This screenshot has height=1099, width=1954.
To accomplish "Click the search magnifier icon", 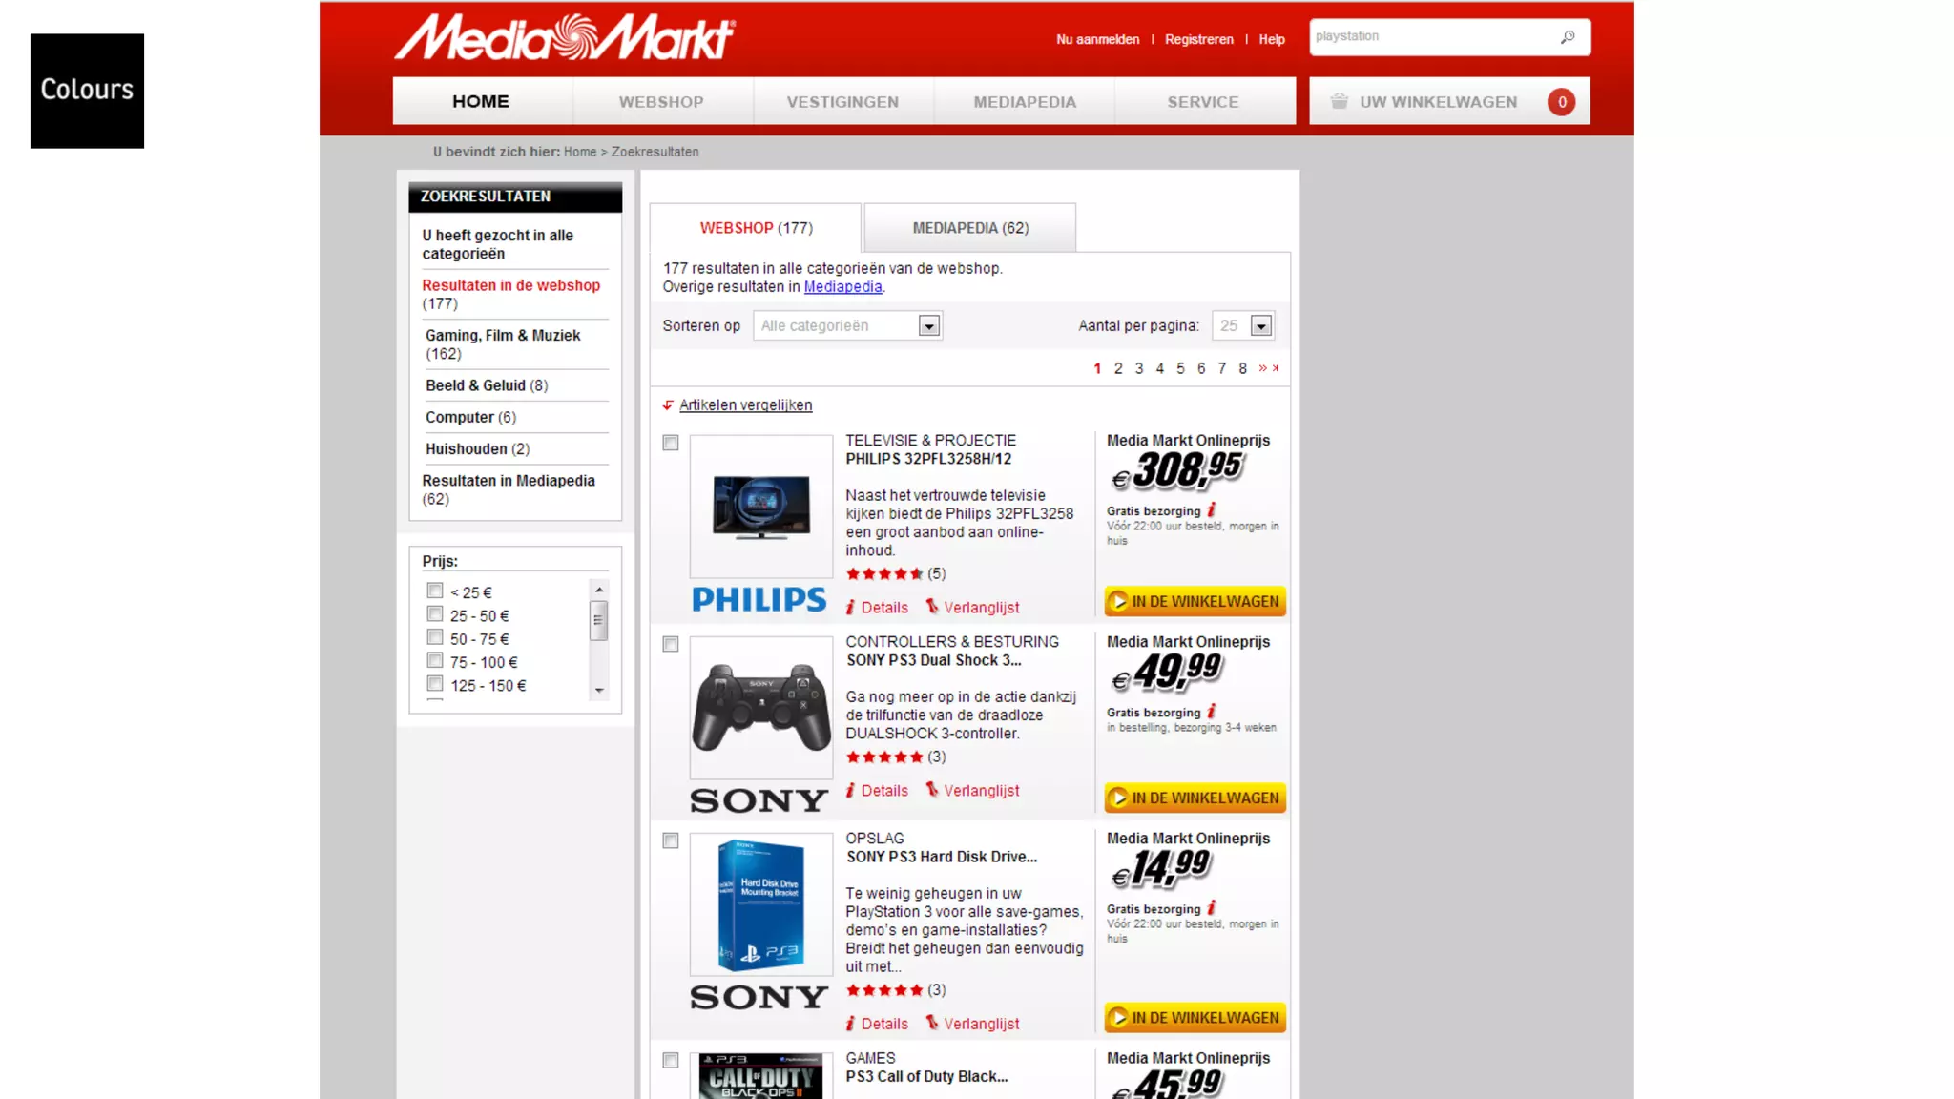I will pyautogui.click(x=1567, y=37).
